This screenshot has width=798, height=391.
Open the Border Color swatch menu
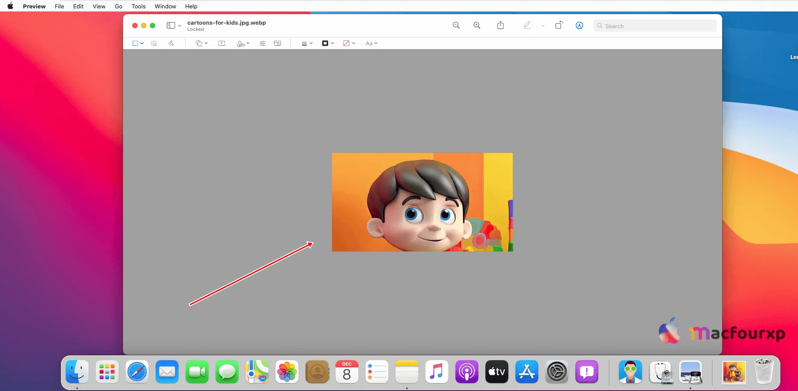click(x=328, y=43)
